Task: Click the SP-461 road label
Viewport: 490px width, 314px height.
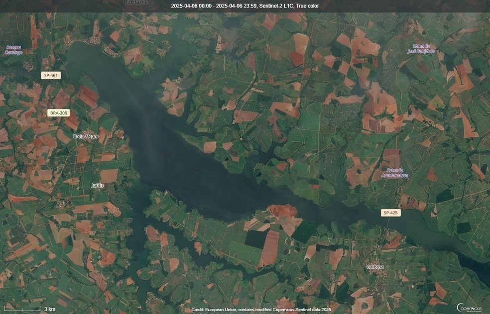Action: pos(51,75)
